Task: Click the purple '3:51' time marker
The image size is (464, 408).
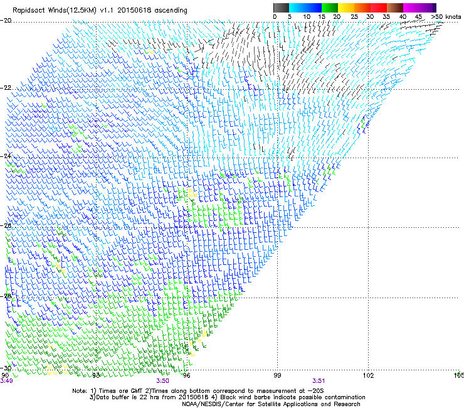Action: (x=319, y=381)
